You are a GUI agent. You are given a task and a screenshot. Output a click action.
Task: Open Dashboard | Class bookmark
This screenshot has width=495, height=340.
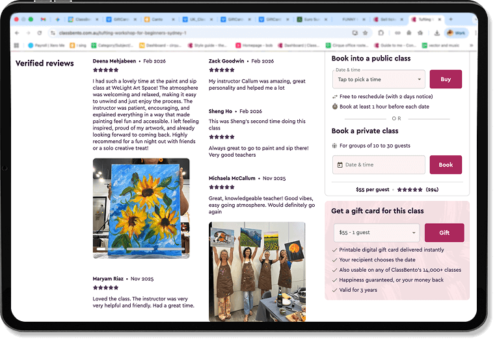(x=299, y=46)
